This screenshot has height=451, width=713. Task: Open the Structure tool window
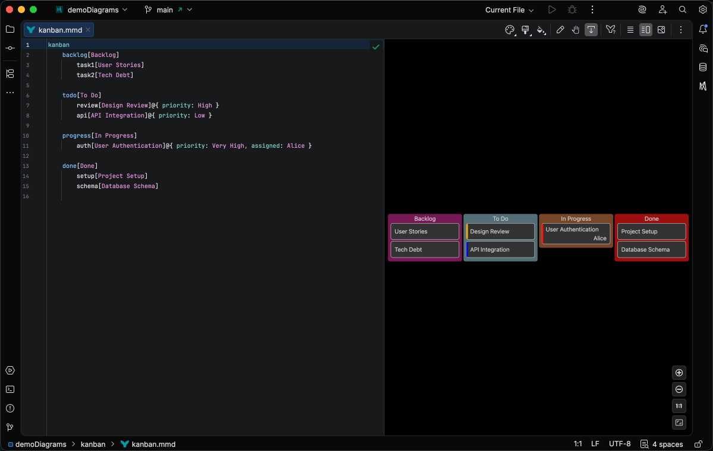coord(10,74)
